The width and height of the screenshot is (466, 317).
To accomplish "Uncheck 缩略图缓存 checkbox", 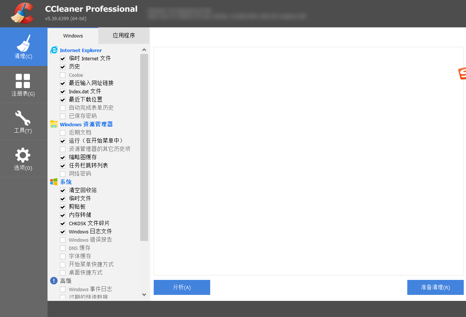I will coord(62,158).
